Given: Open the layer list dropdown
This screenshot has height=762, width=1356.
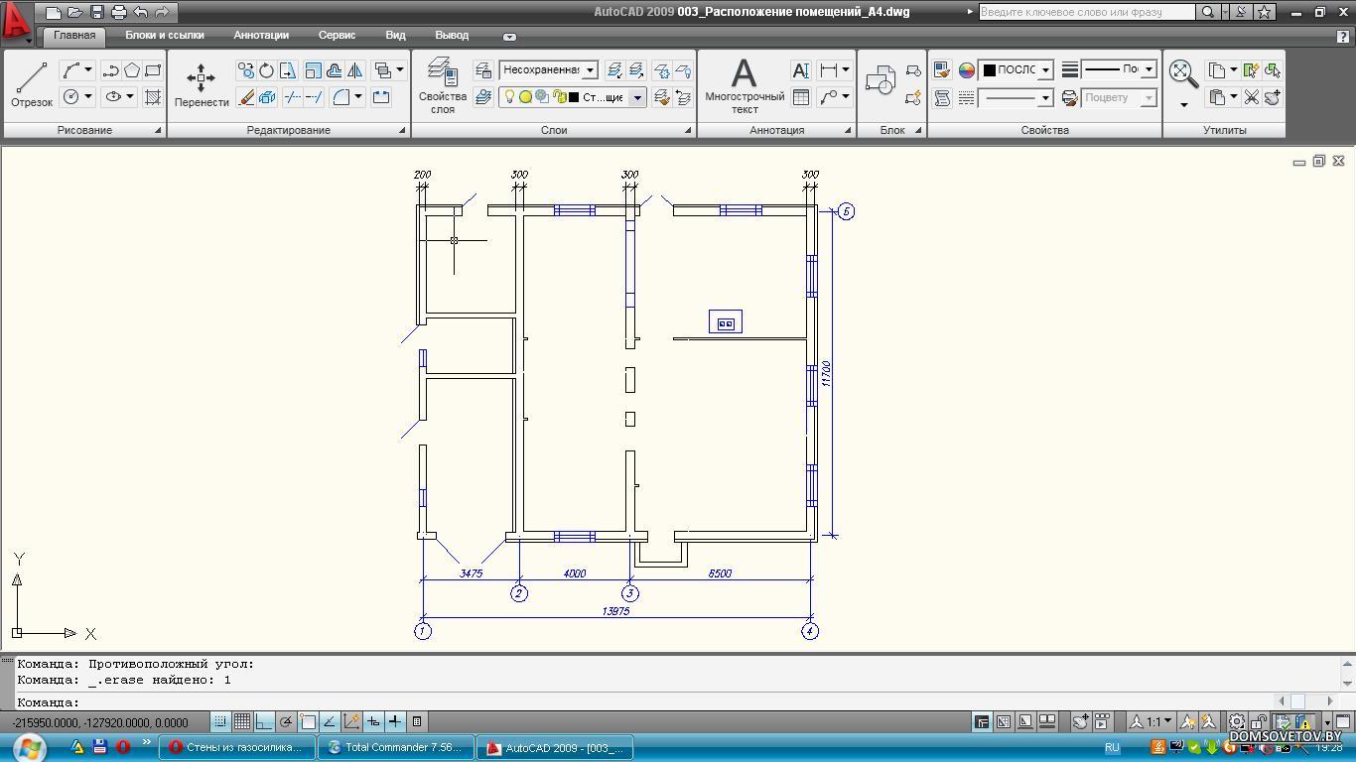Looking at the screenshot, I should [x=638, y=96].
